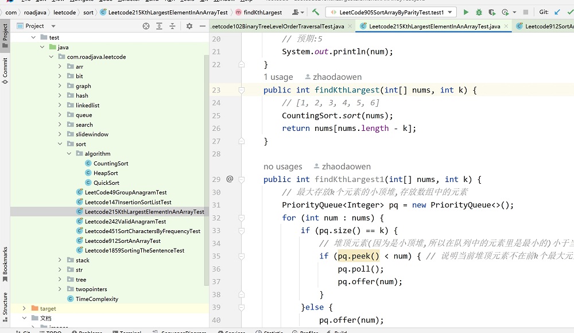This screenshot has height=333, width=574.
Task: Click breadcrumb Leetcode215KthLargestElementInAnArrayTest class
Action: coord(168,12)
